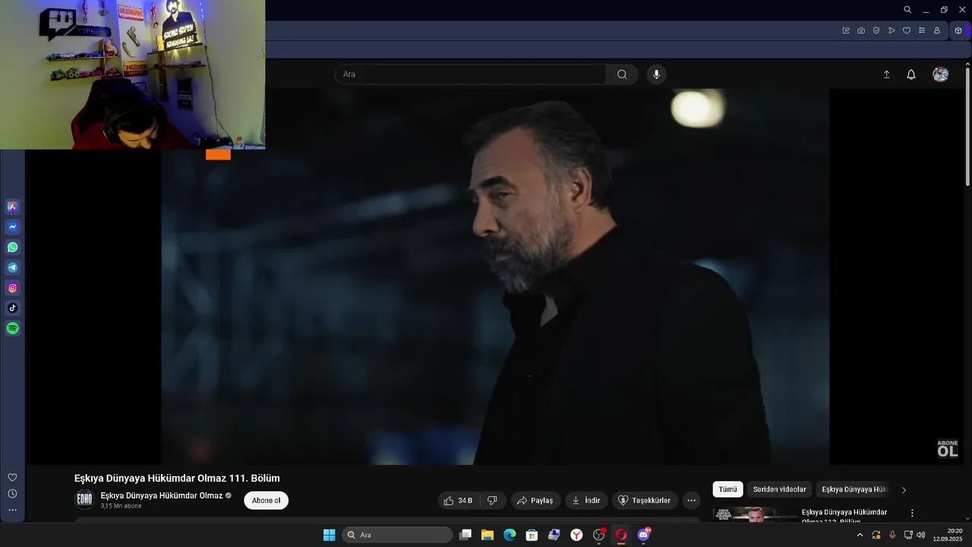This screenshot has width=972, height=547.
Task: Open TikTok from Opera sidebar
Action: [12, 308]
